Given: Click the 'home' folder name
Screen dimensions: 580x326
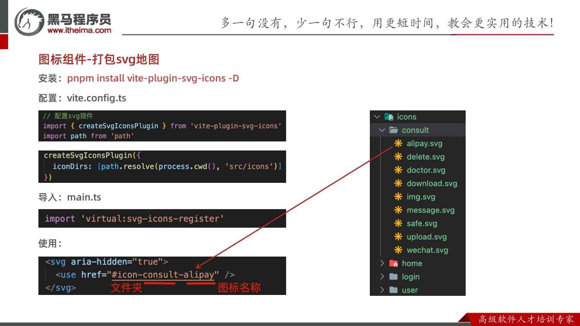Looking at the screenshot, I should point(412,263).
